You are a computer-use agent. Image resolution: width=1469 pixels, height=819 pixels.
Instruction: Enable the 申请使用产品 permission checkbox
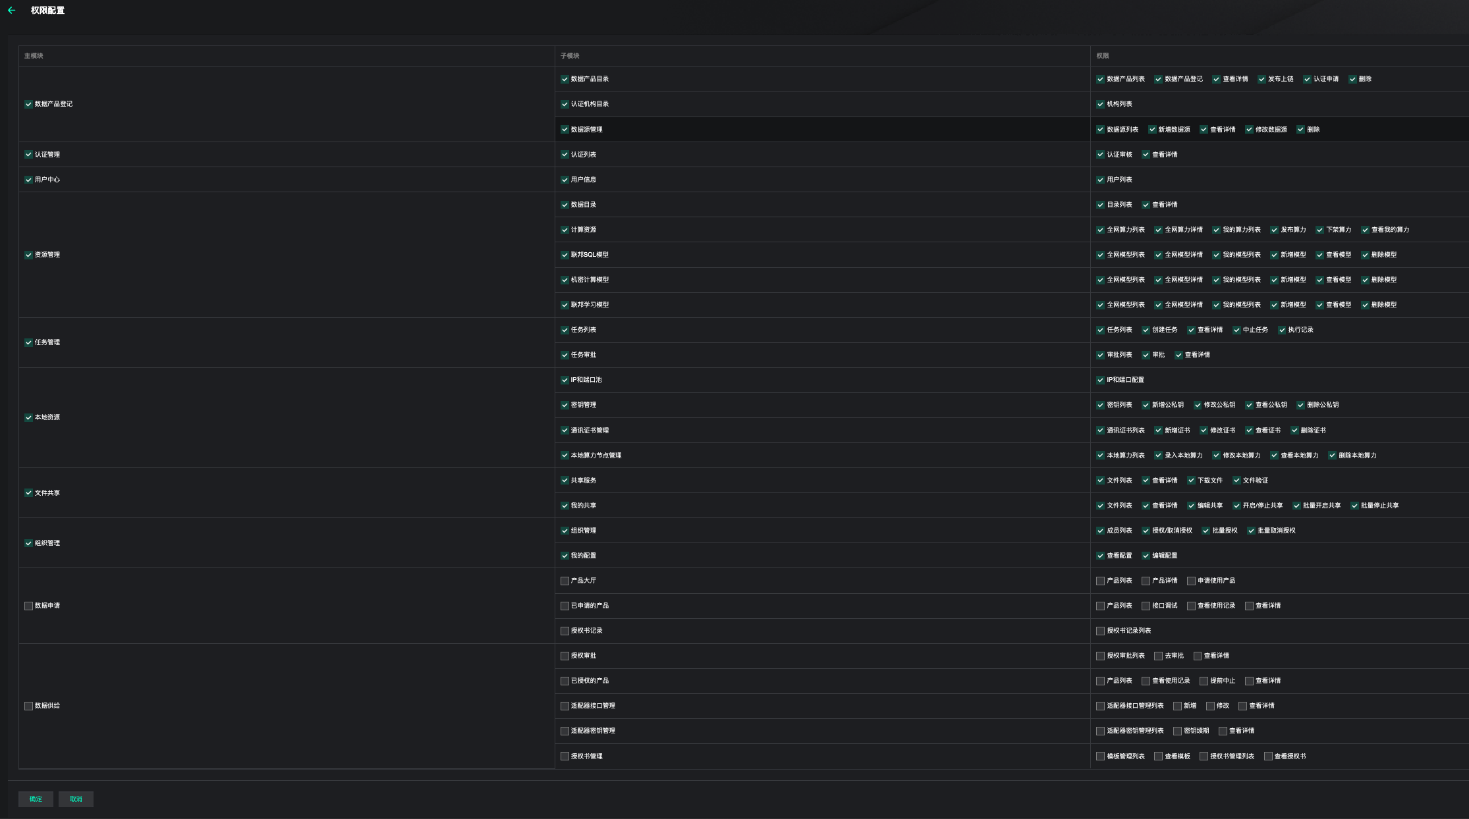1191,581
